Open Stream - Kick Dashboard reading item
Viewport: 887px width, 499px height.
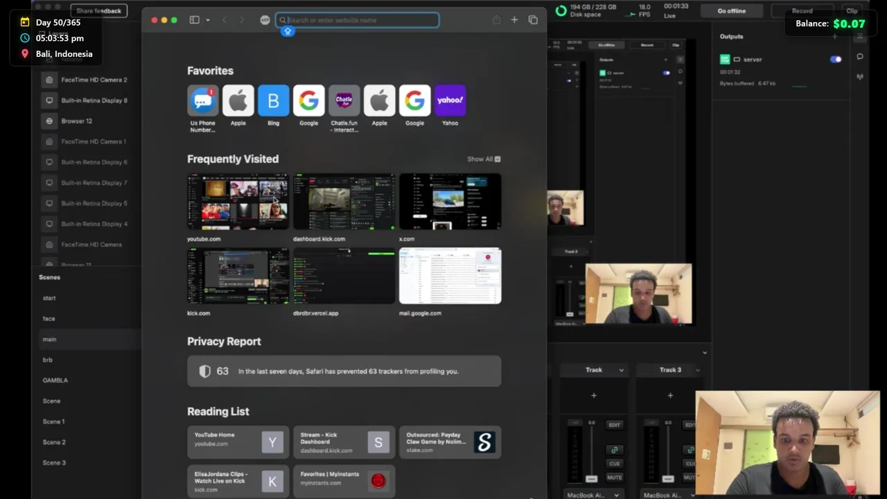[x=344, y=442]
